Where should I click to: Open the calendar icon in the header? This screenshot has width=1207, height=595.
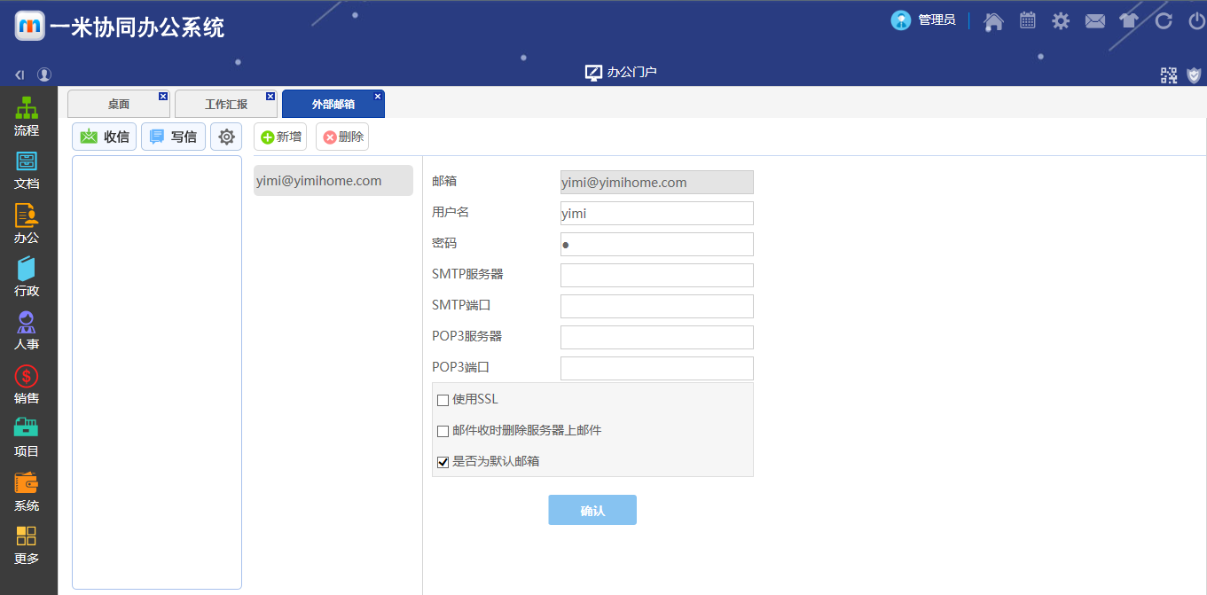tap(1027, 20)
